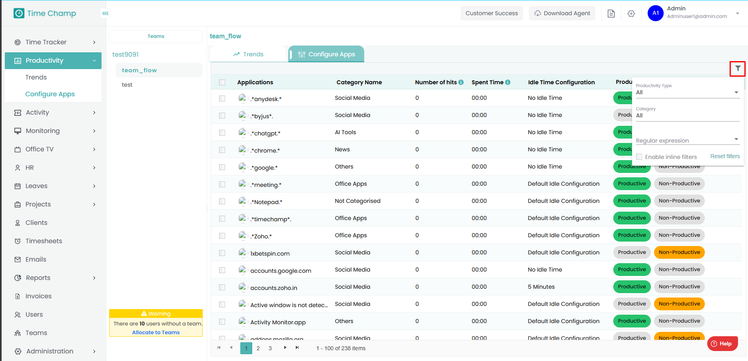The image size is (748, 361).
Task: Click the Number of hits info icon
Action: tap(461, 82)
